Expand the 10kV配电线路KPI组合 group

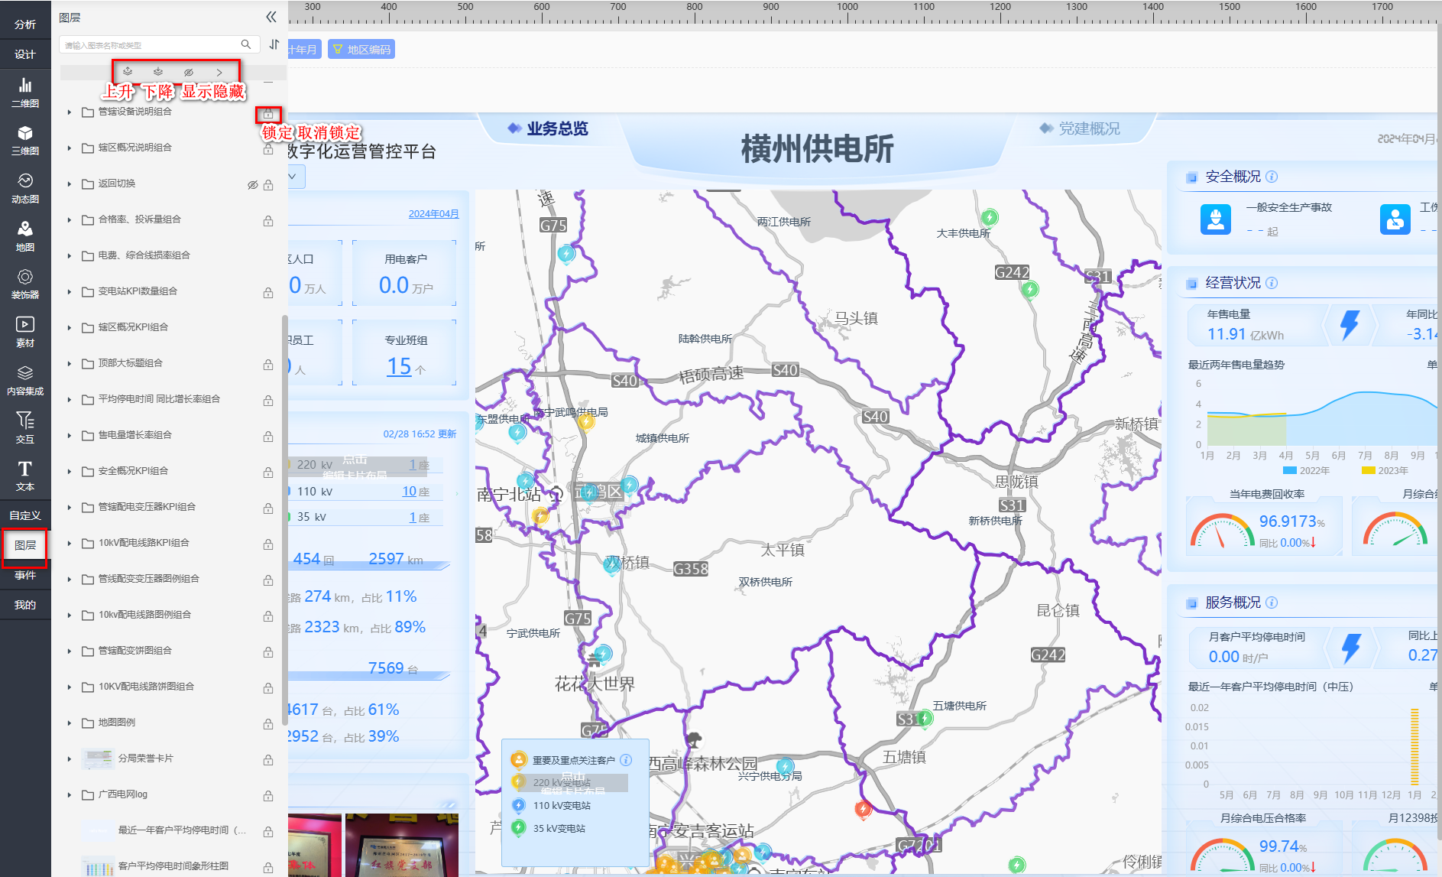(x=69, y=543)
